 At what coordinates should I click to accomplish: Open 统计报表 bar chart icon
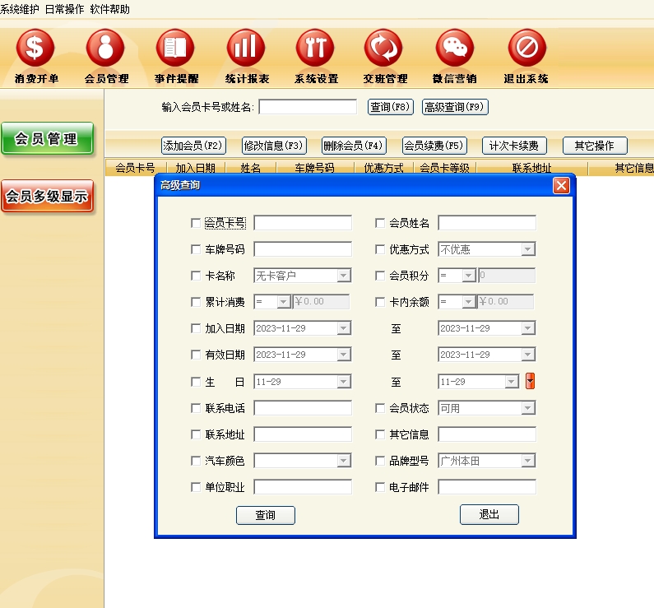[x=246, y=49]
